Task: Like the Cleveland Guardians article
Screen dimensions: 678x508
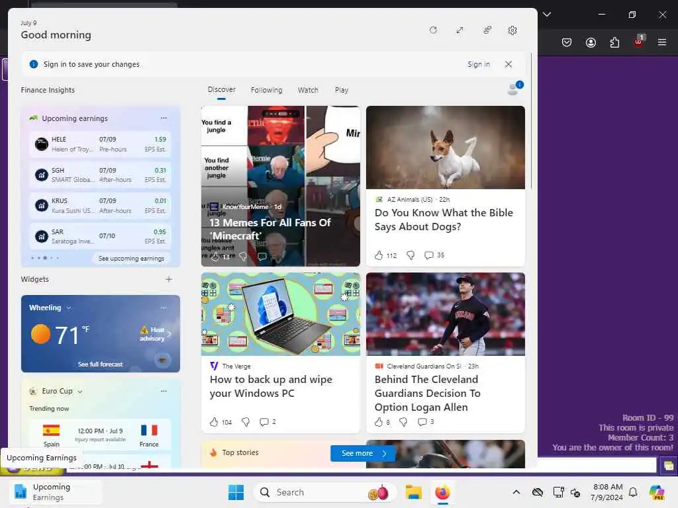Action: point(379,422)
